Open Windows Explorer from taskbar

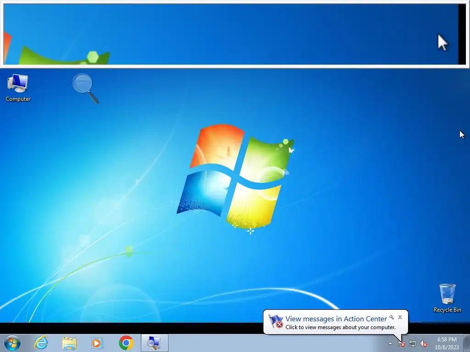(69, 343)
